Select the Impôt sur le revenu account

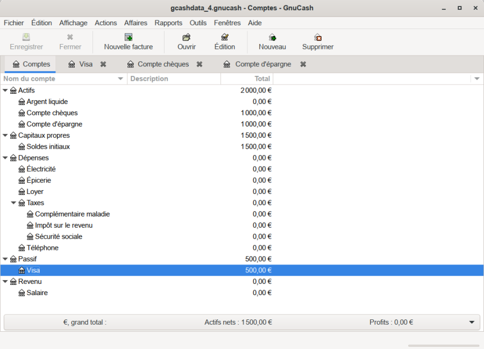pos(63,225)
